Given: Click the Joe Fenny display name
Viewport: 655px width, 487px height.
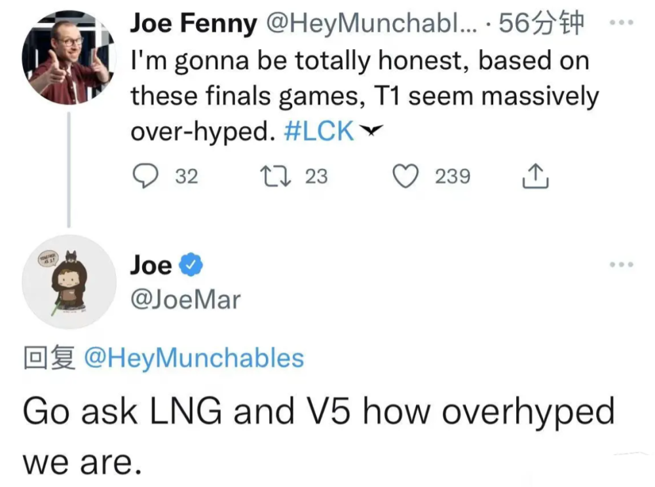Looking at the screenshot, I should [194, 24].
